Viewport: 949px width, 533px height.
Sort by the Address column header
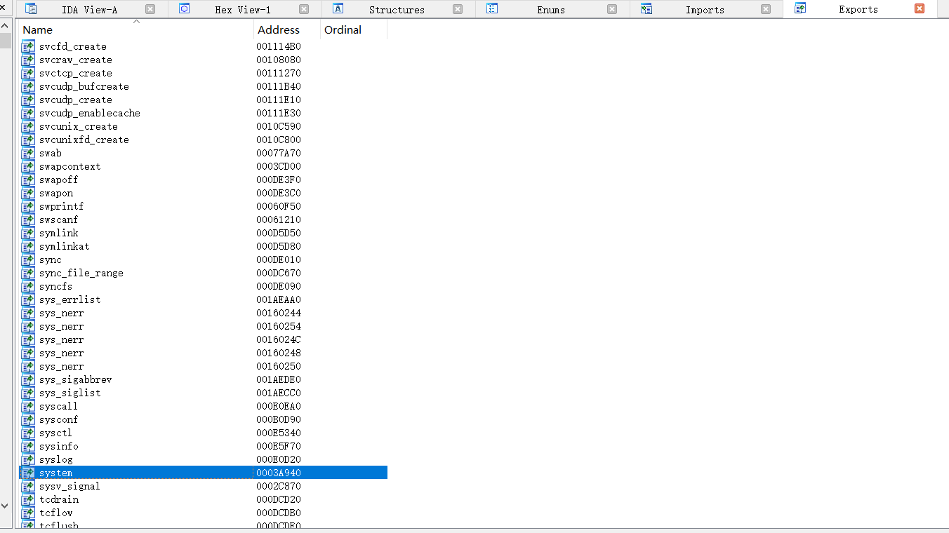point(287,29)
